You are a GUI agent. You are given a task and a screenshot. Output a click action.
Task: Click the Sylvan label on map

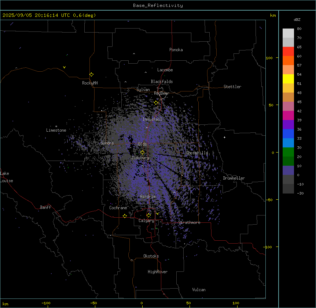tap(143, 90)
